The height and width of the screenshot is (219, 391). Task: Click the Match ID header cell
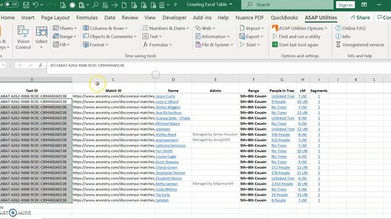coord(113,91)
